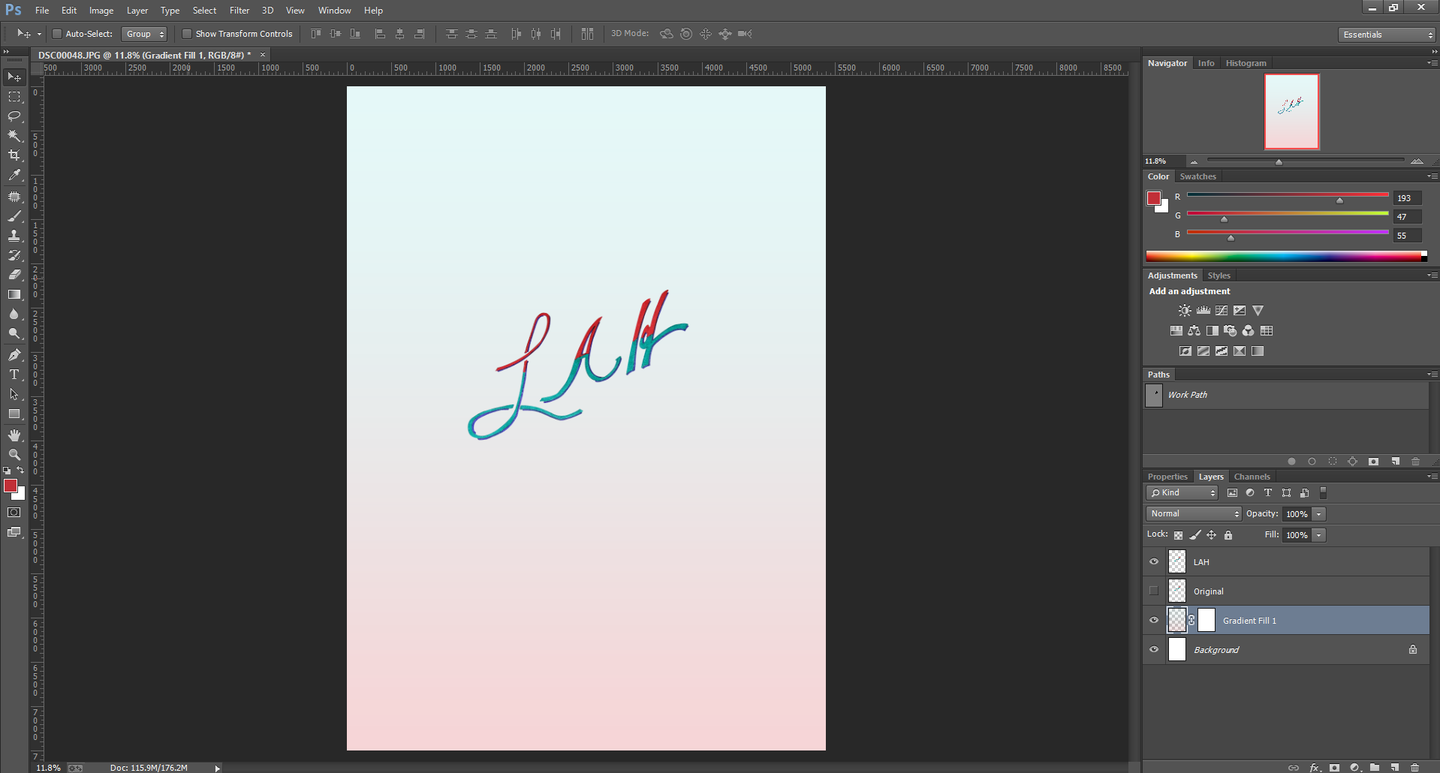The width and height of the screenshot is (1440, 773).
Task: Open the Essentials workspace dropdown
Action: pos(1386,35)
